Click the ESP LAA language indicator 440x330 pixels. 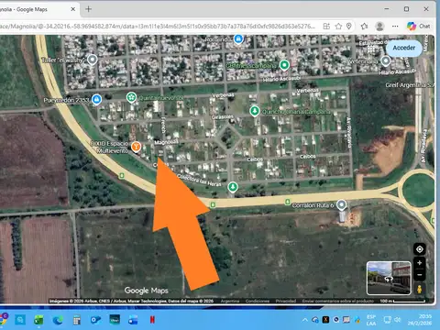(x=371, y=320)
